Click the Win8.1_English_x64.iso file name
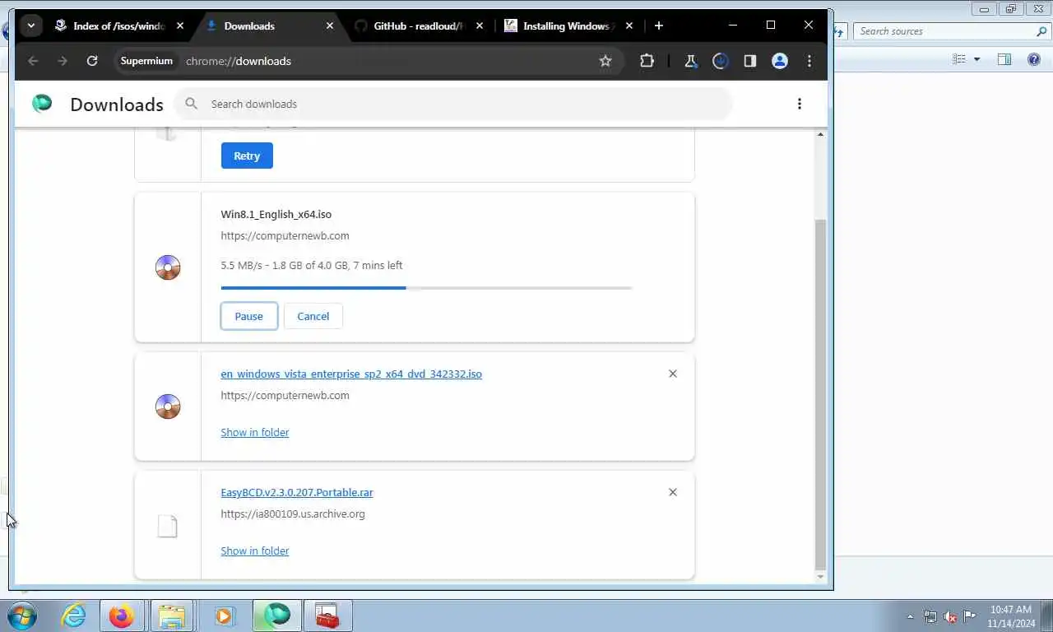 point(276,214)
